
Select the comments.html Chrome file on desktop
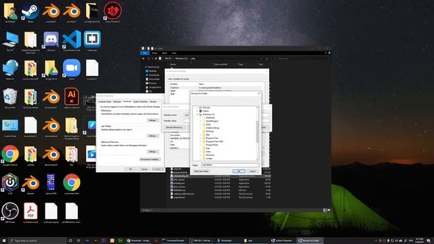click(72, 184)
